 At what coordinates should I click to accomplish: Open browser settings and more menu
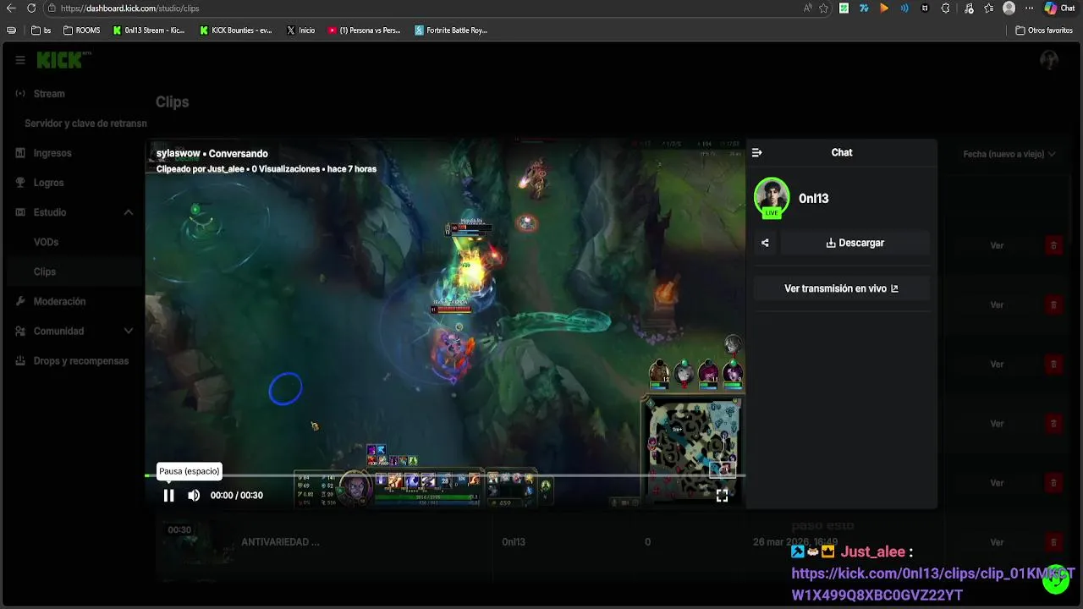[1028, 8]
